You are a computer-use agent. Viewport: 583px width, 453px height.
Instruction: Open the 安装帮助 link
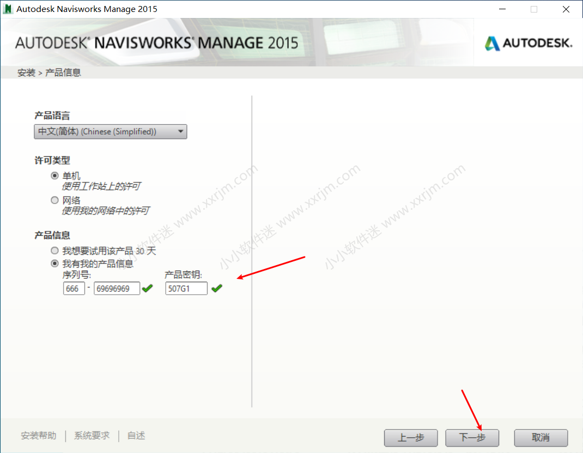[x=39, y=436]
